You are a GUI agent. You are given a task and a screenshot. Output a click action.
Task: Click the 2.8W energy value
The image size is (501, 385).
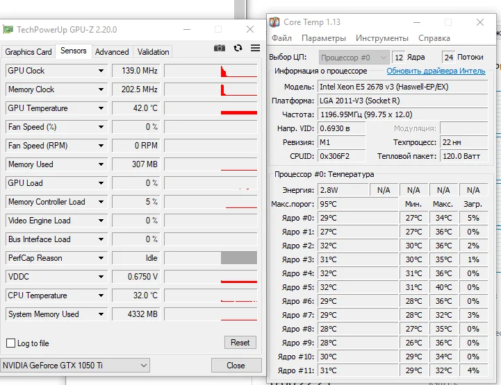point(343,190)
